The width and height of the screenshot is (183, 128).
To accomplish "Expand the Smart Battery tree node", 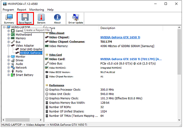I will (x=8, y=75).
